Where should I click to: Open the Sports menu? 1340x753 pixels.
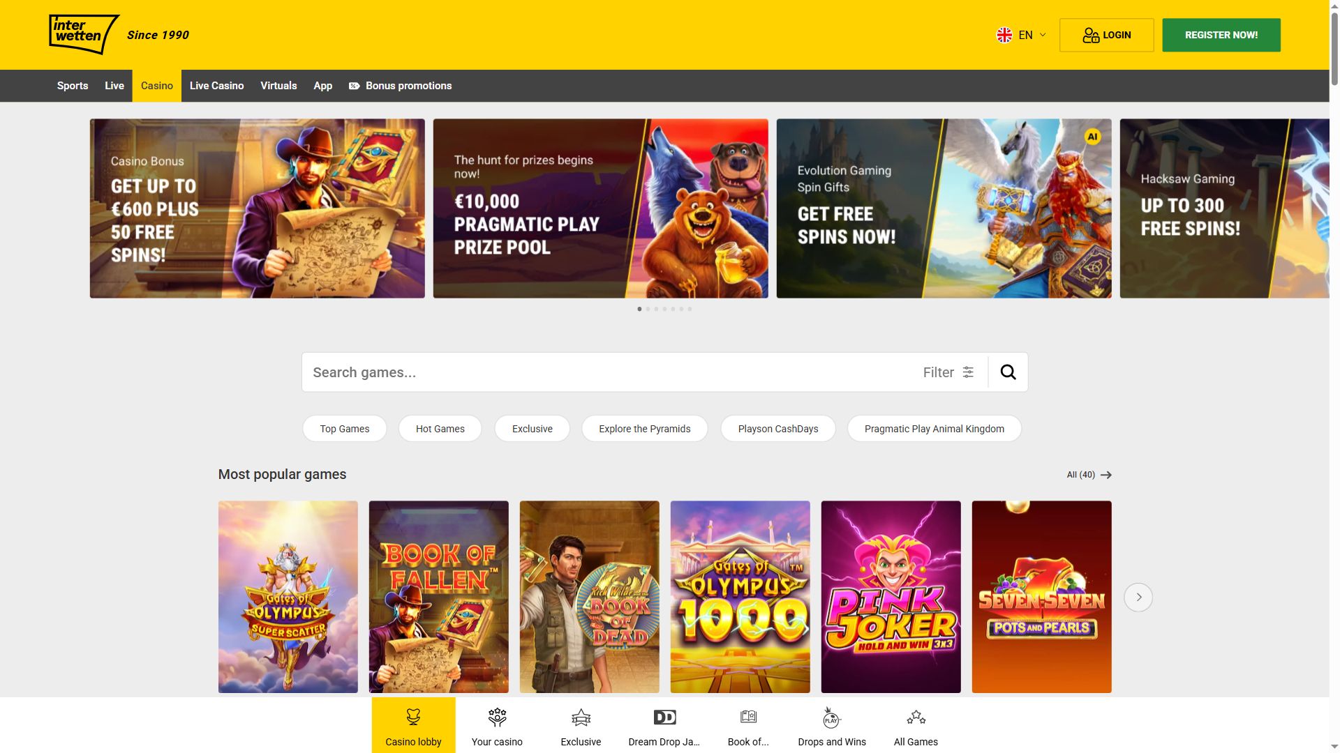[x=73, y=86]
